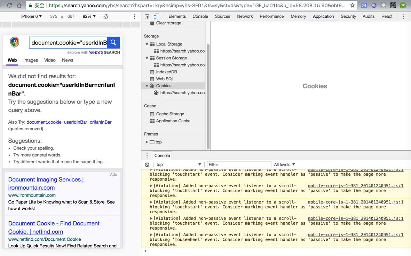This screenshot has height=256, width=411.
Task: Open Web SQL storage entry
Action: [x=165, y=79]
